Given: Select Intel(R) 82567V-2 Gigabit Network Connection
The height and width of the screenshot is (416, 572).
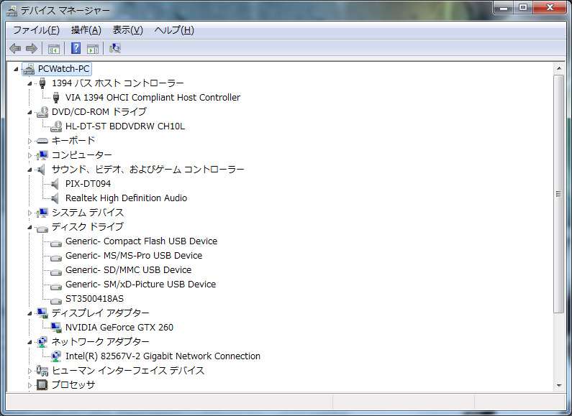Looking at the screenshot, I should coord(163,356).
